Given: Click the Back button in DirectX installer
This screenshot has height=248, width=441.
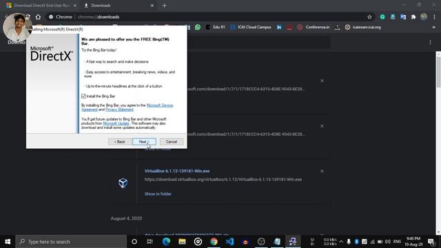Looking at the screenshot, I should point(120,141).
